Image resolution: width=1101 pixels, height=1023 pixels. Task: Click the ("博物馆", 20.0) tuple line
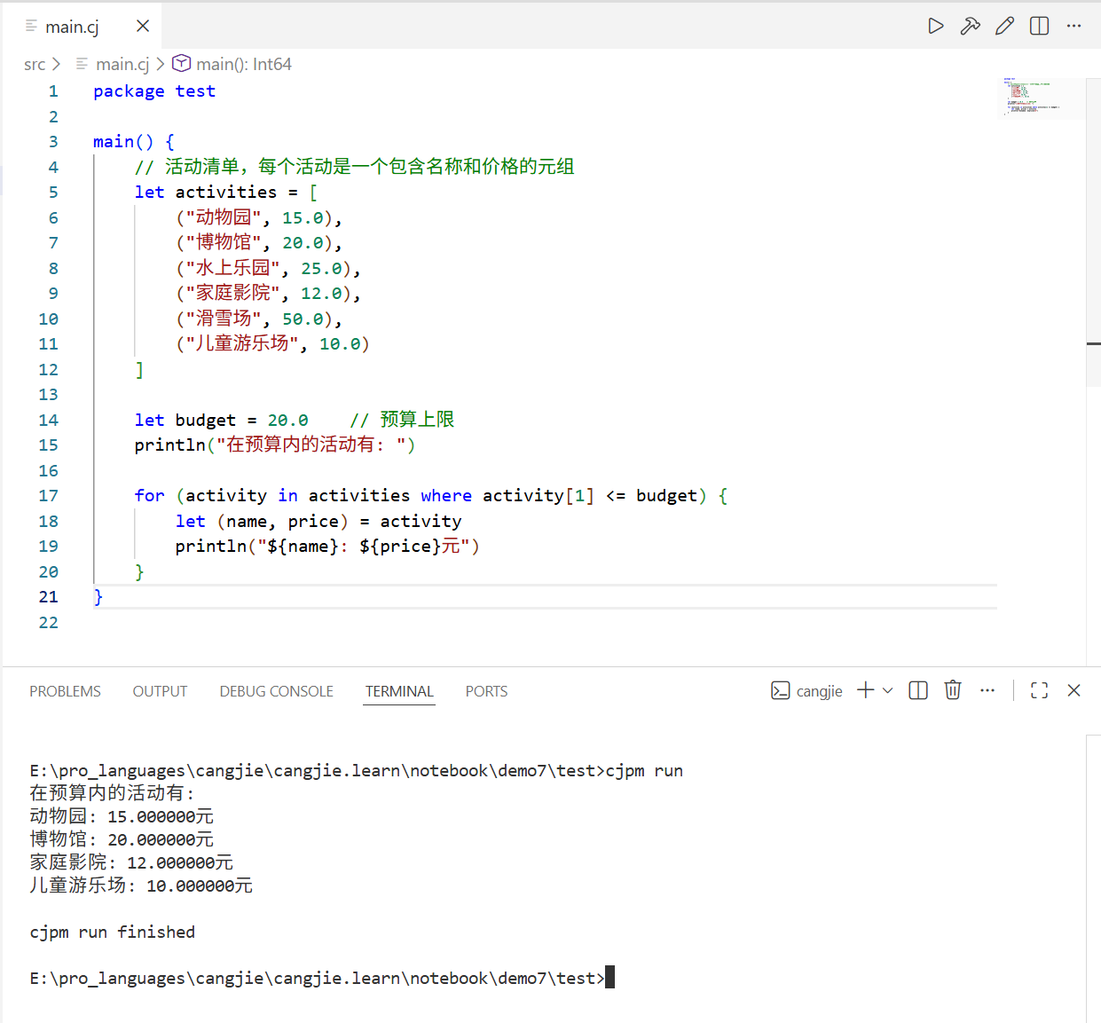(x=259, y=243)
